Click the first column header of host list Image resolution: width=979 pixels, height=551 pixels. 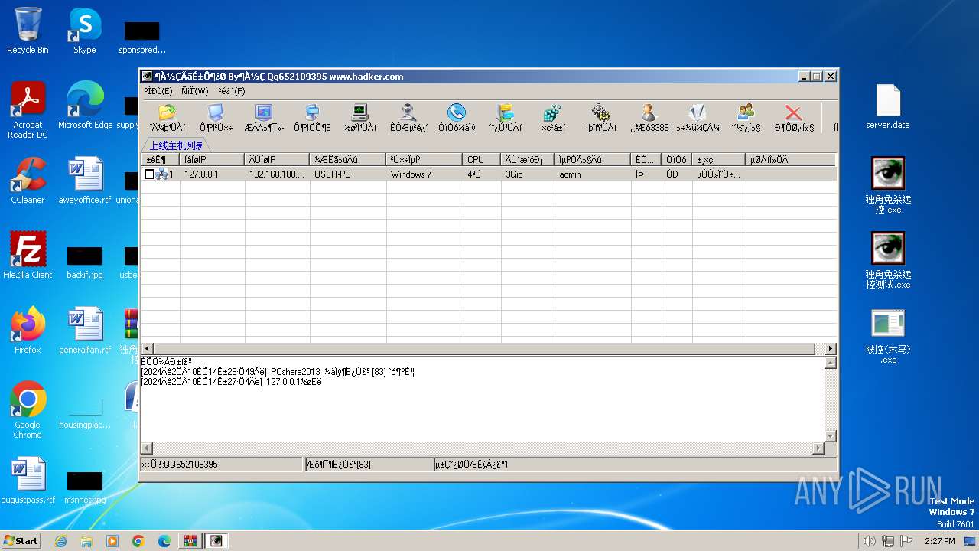[161, 159]
